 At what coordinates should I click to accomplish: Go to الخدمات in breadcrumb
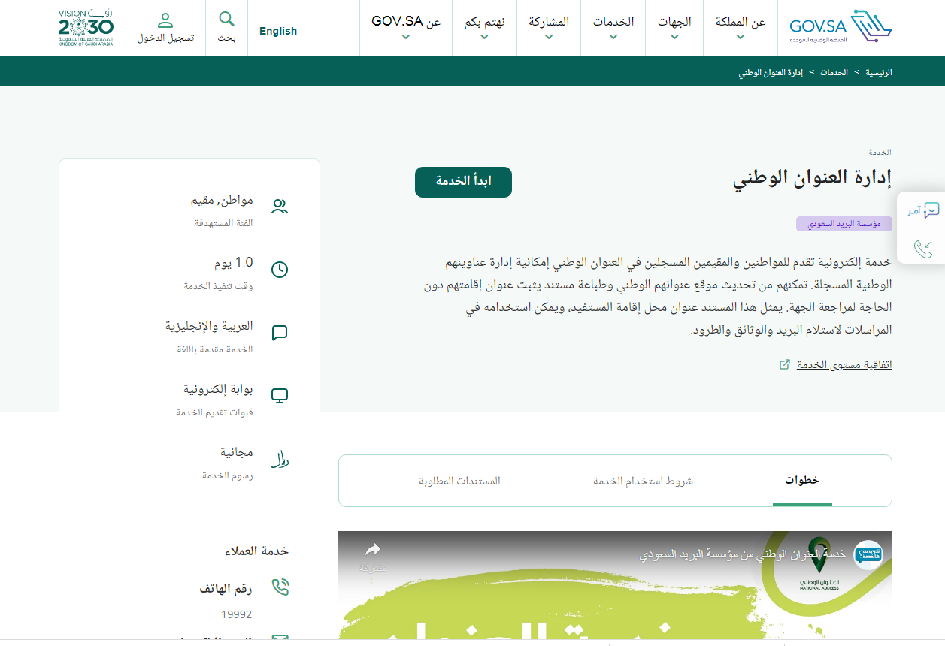[x=834, y=73]
